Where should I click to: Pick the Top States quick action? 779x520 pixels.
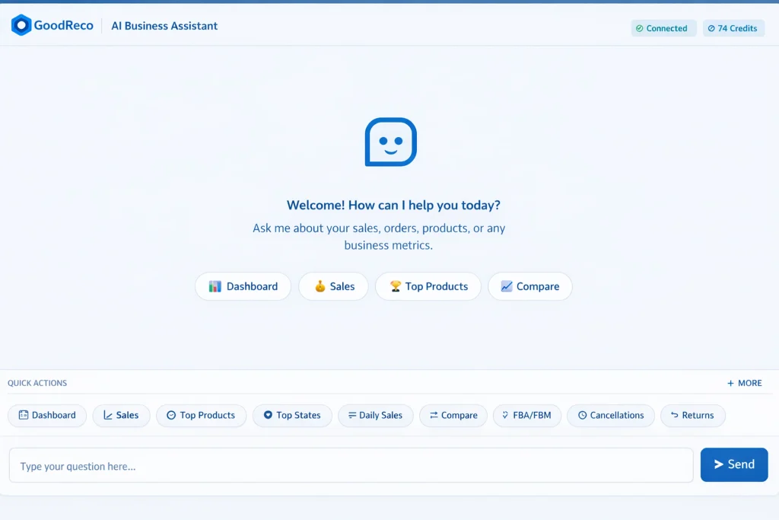point(292,415)
